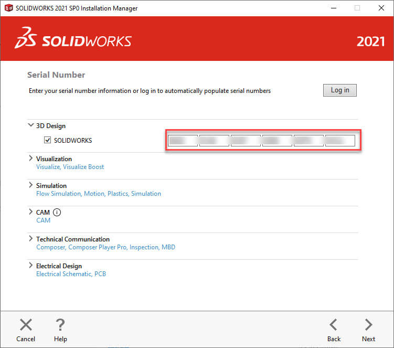Open Electrical Schematic, PCB link
394x348 pixels.
(x=71, y=274)
